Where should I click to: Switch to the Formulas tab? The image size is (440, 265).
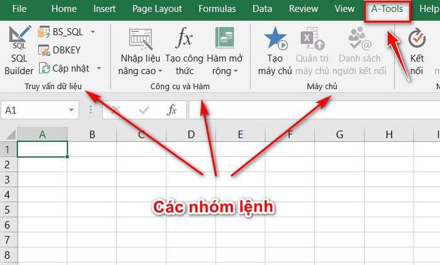pyautogui.click(x=217, y=9)
